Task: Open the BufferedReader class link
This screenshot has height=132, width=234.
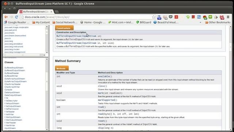Action: (x=12, y=73)
